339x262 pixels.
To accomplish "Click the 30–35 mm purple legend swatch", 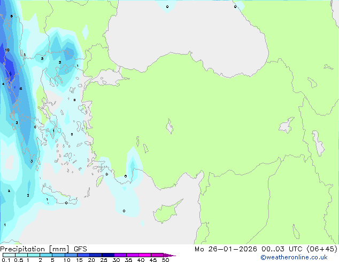I will (120, 255).
